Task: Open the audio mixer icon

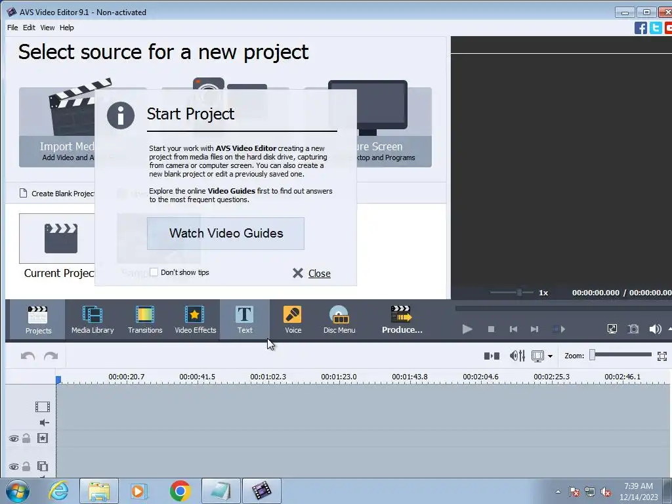Action: pos(517,356)
